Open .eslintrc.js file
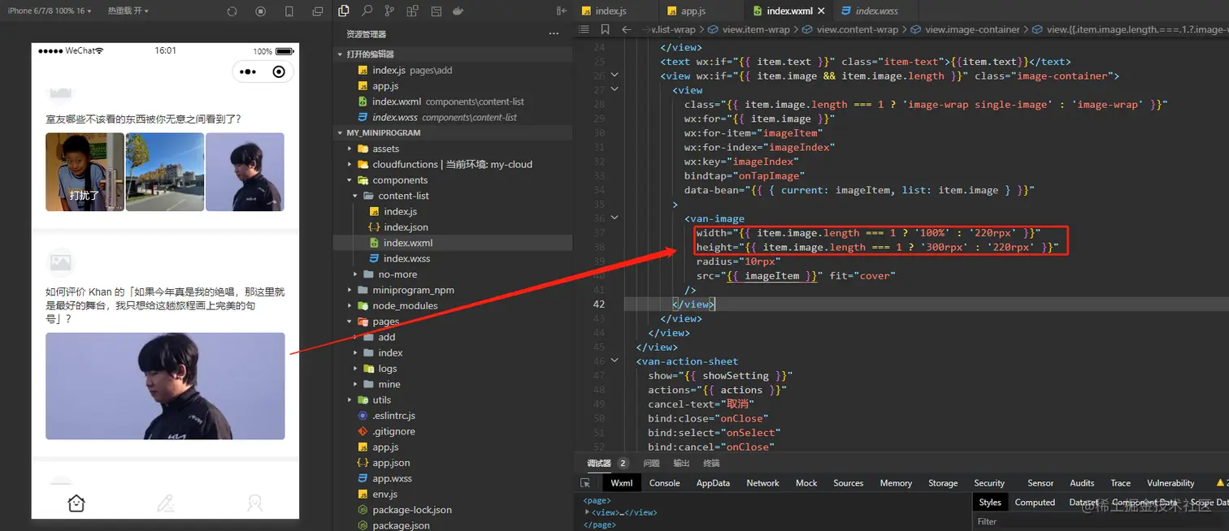The height and width of the screenshot is (531, 1229). 393,416
